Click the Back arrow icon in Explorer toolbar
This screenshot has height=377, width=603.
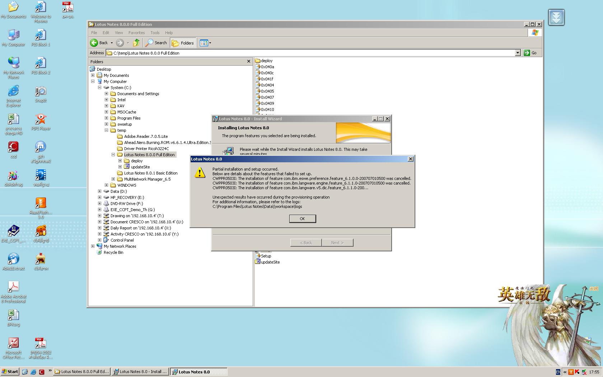(x=94, y=43)
